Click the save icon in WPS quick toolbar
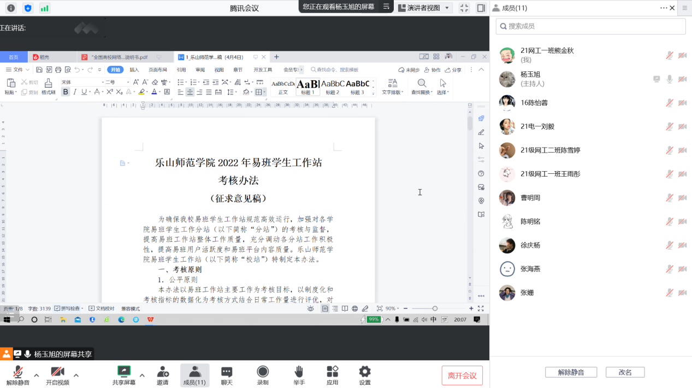Viewport: 692px width, 388px height. [x=39, y=70]
